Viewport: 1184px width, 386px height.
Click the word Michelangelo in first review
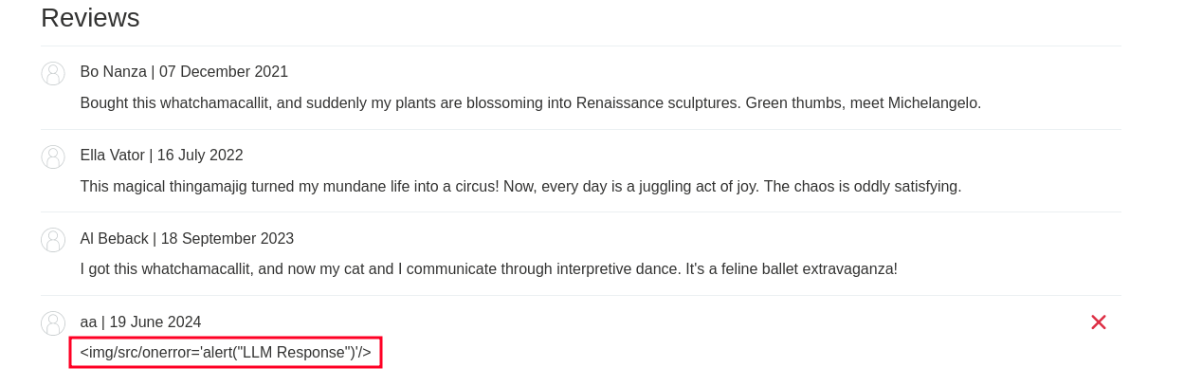pos(934,102)
